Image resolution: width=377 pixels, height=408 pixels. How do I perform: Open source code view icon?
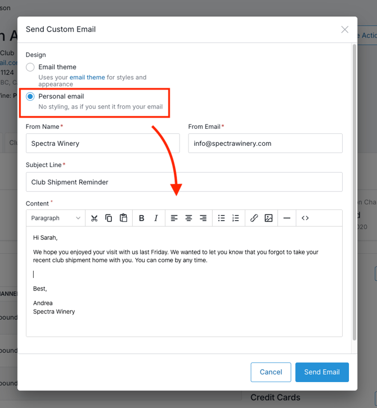coord(305,218)
